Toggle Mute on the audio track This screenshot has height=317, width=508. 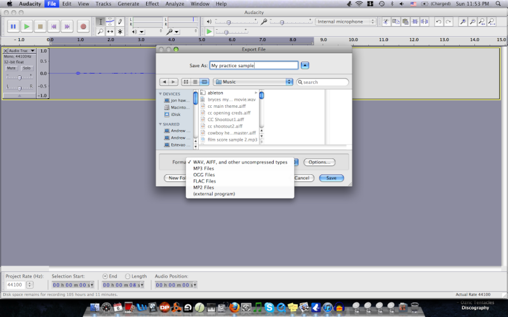pyautogui.click(x=11, y=68)
